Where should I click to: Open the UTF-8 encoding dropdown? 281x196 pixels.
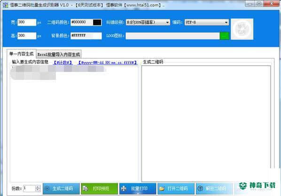(x=207, y=22)
